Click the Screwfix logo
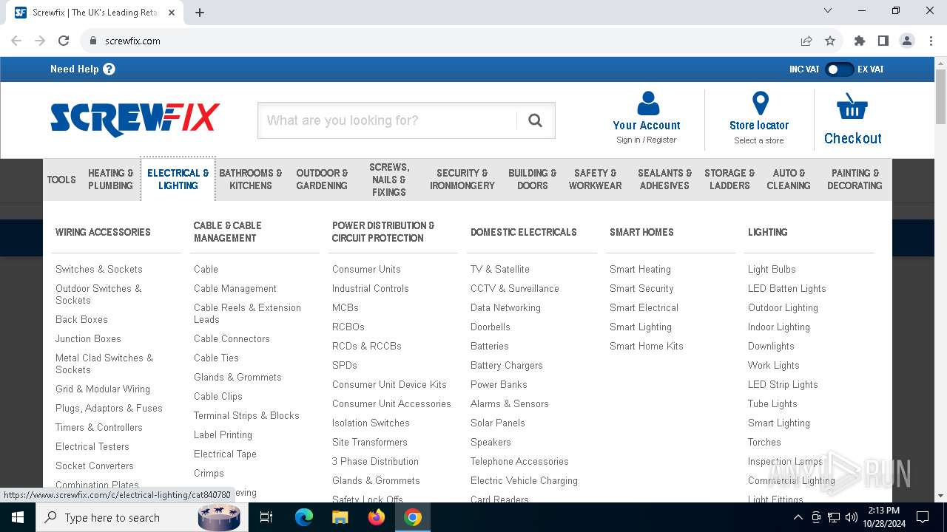 [x=135, y=120]
